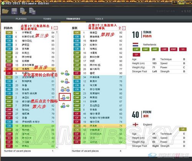Save using the floppy disk icon
192x161 pixels.
[14, 11]
